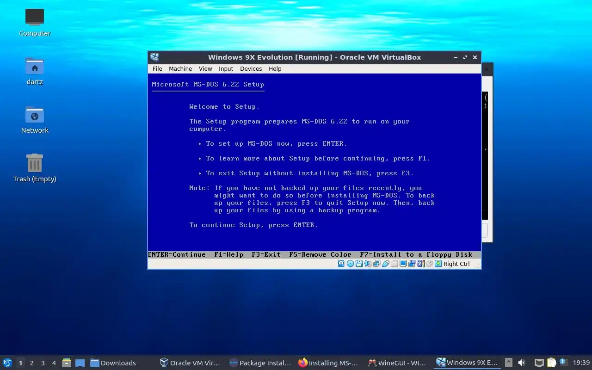
Task: Open the dartz home folder icon
Action: pyautogui.click(x=35, y=71)
